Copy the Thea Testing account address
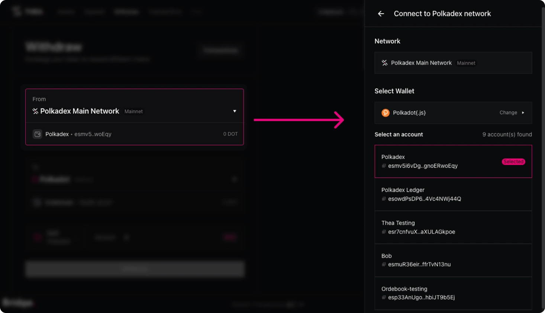545x313 pixels. pos(384,232)
